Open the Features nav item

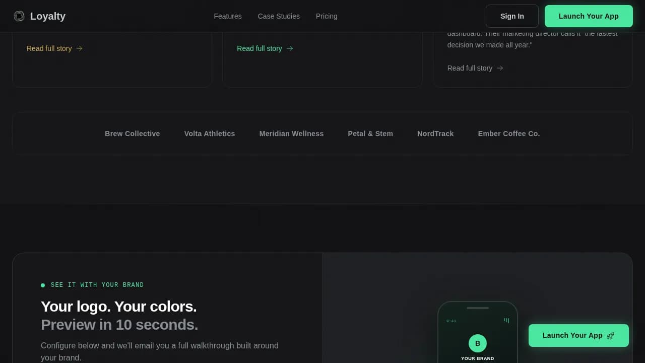click(x=228, y=16)
